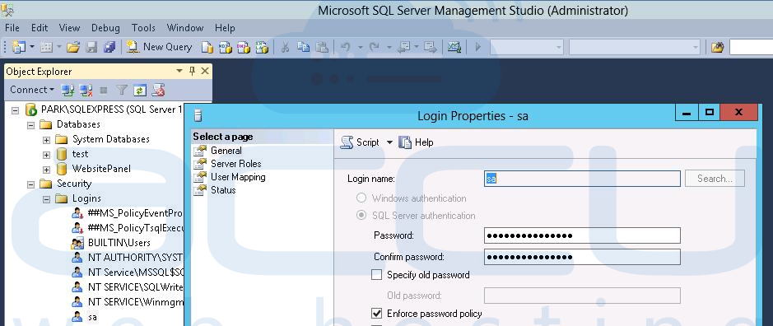Click the Filter funnel icon

(x=122, y=90)
